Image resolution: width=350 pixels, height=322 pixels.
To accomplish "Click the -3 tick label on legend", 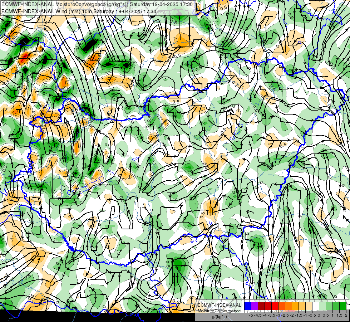I will click(278, 315).
